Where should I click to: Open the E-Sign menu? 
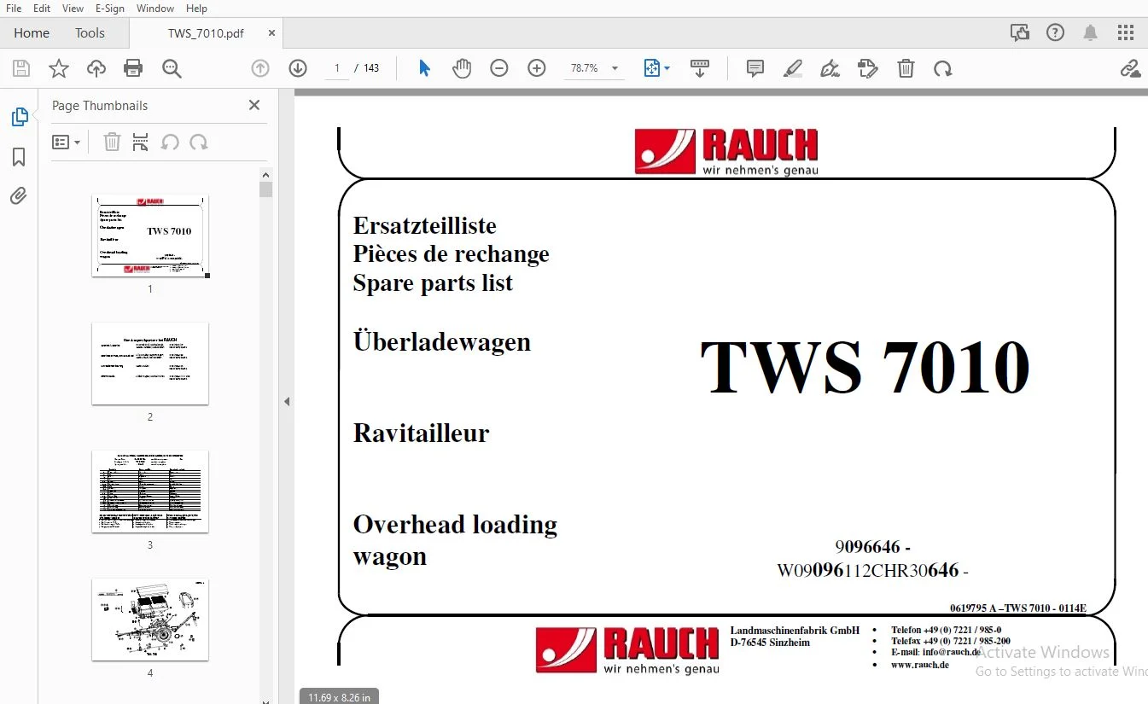tap(110, 9)
